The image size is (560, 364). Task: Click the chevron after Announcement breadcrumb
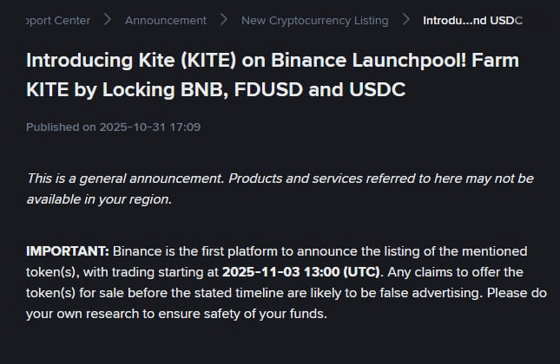(x=224, y=20)
